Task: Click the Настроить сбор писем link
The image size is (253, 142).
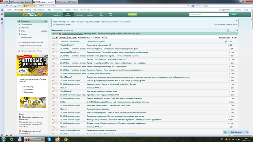Action: pos(61,24)
